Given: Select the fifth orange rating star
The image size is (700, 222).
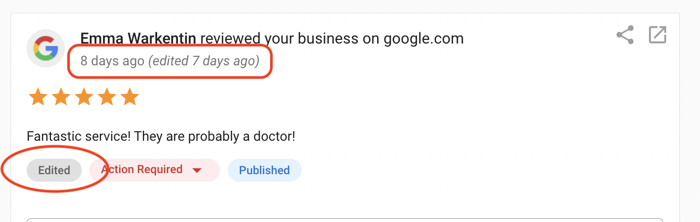Looking at the screenshot, I should tap(130, 97).
